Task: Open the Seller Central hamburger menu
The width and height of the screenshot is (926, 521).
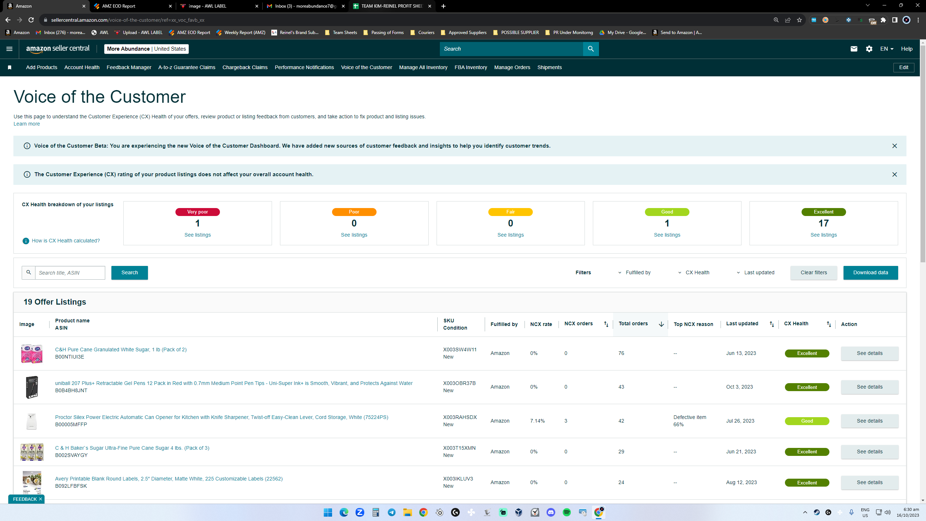Action: (x=9, y=49)
